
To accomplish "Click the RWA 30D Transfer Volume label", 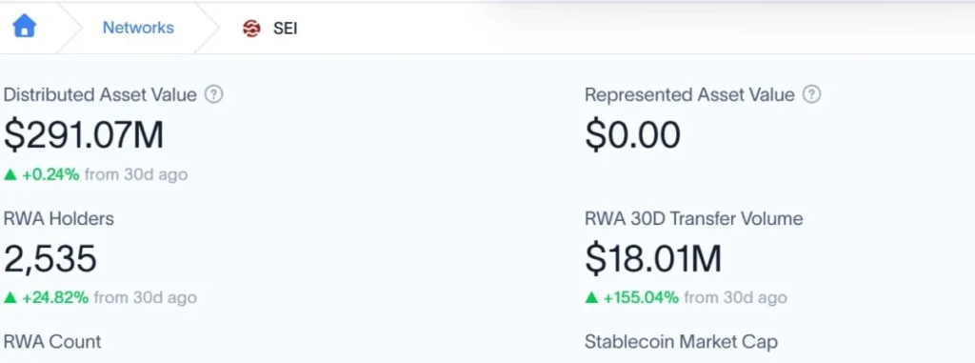I will click(x=694, y=218).
